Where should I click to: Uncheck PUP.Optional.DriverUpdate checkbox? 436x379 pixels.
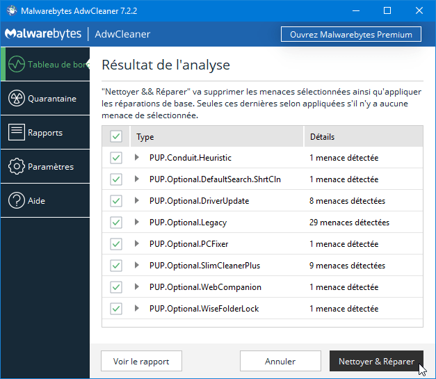click(116, 201)
